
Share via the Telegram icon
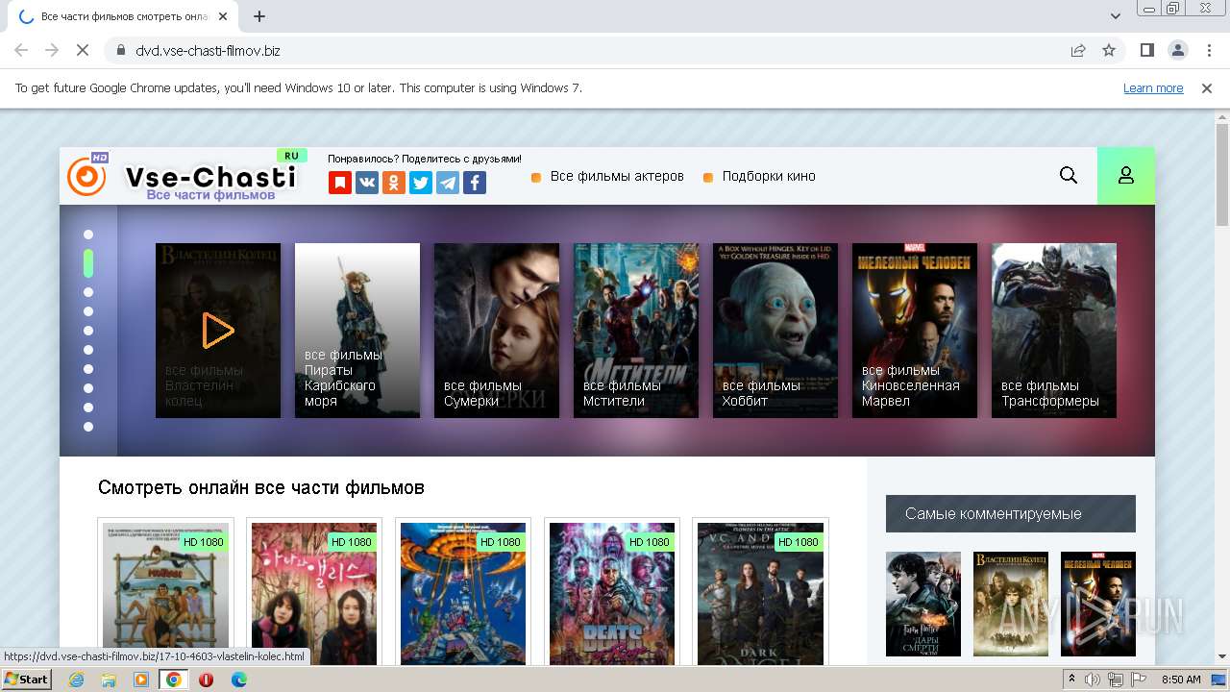click(448, 183)
